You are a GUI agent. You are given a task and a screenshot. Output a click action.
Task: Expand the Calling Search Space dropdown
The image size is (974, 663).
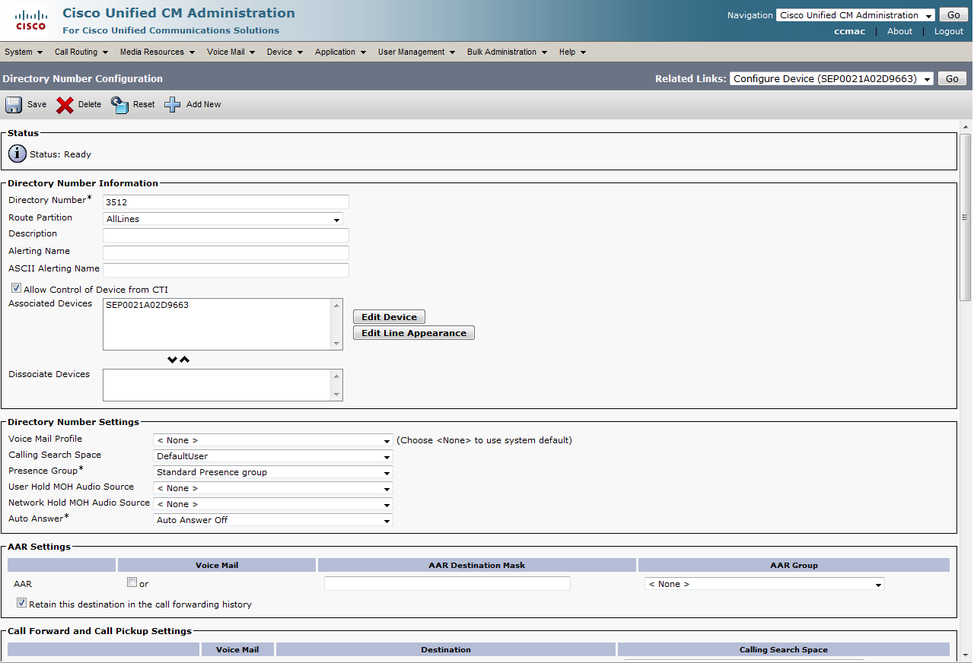[x=272, y=456]
